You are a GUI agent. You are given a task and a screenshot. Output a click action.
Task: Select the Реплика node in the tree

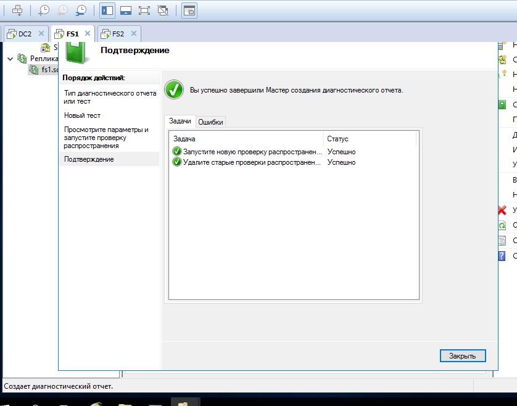click(x=44, y=59)
